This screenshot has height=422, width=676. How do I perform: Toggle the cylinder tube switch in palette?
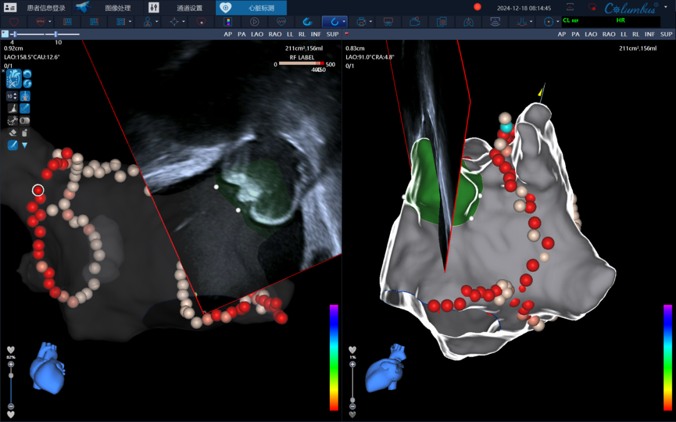click(25, 120)
